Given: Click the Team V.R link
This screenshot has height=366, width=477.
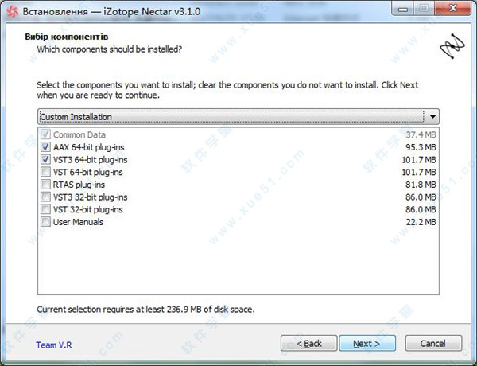Looking at the screenshot, I should [x=54, y=345].
